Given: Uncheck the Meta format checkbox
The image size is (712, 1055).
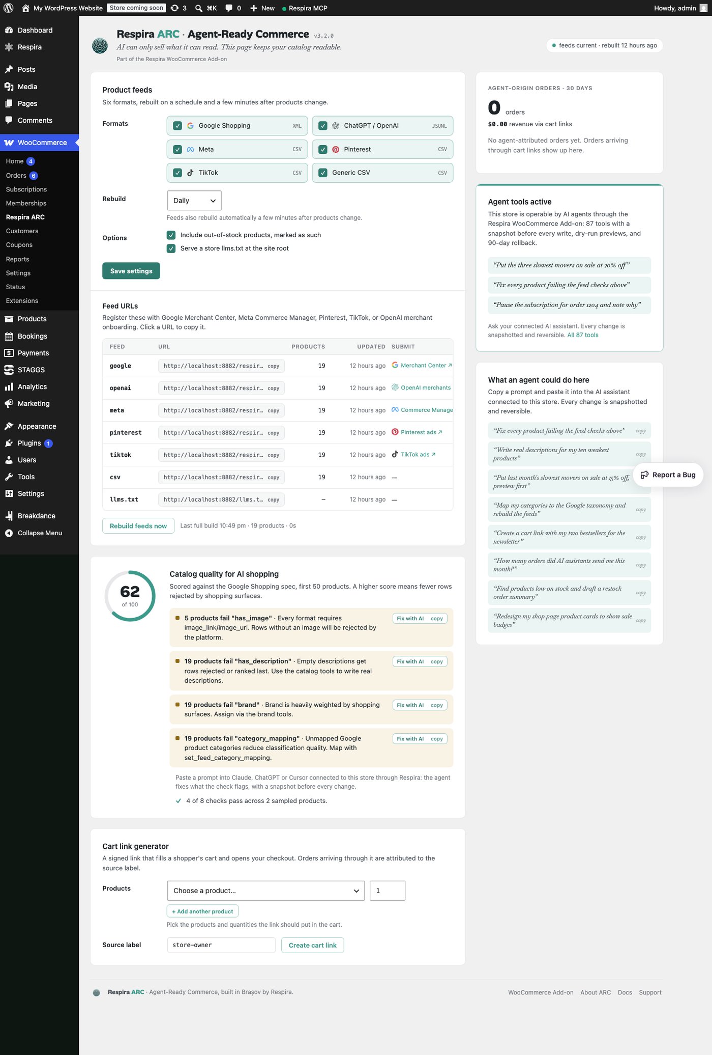Looking at the screenshot, I should click(177, 149).
